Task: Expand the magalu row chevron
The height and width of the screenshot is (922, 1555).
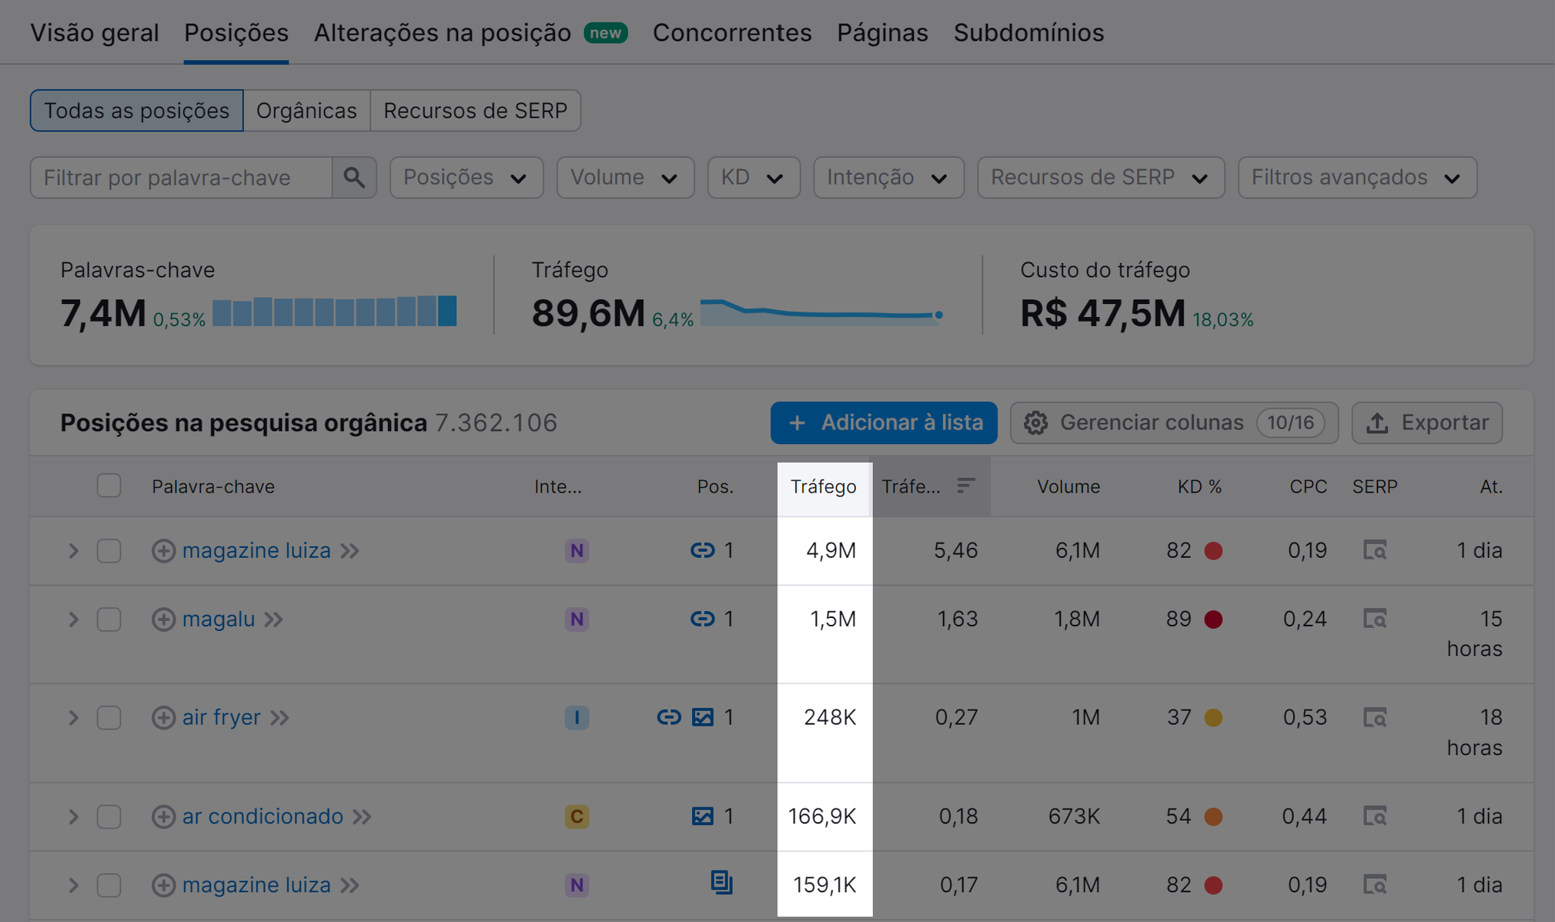Action: [73, 620]
